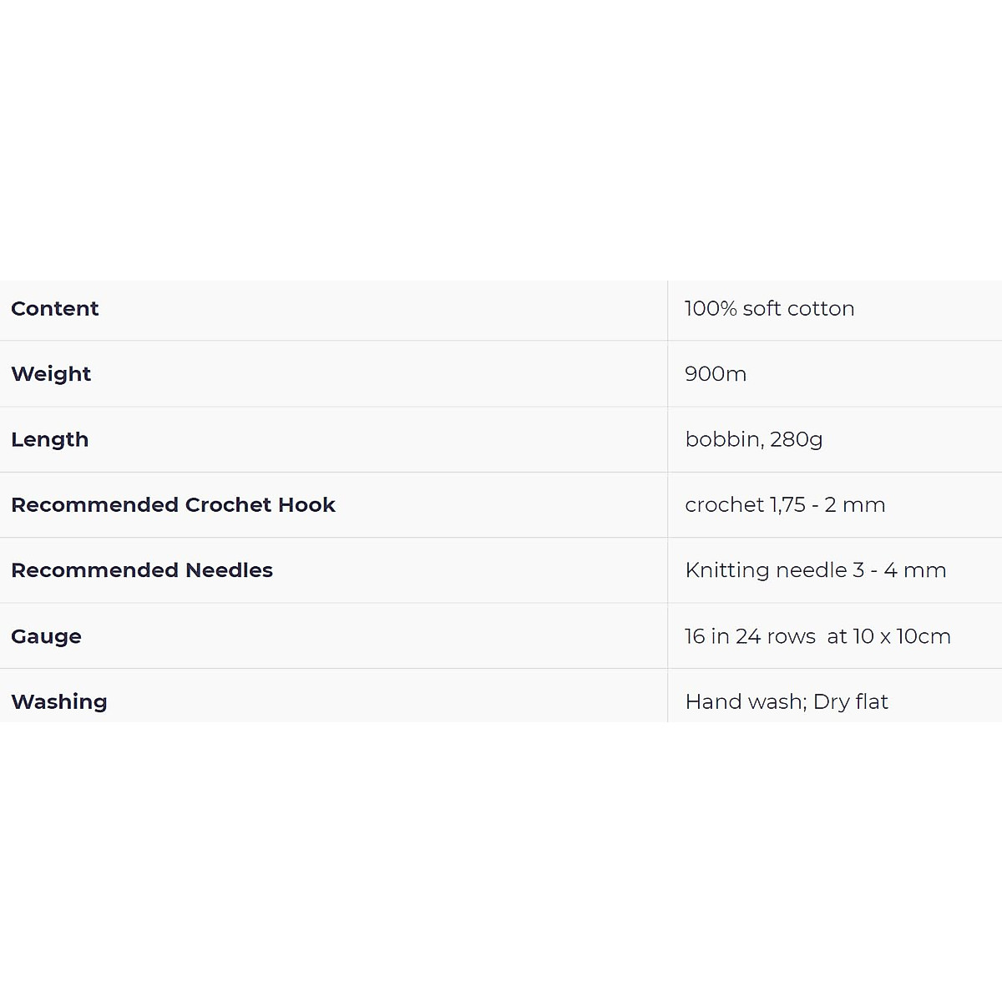Click the Content row label
The height and width of the screenshot is (1002, 1002).
click(55, 309)
